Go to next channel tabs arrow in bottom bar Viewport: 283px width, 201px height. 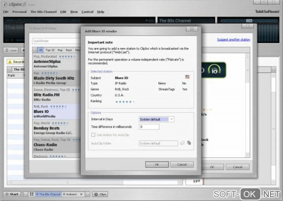coord(87,194)
